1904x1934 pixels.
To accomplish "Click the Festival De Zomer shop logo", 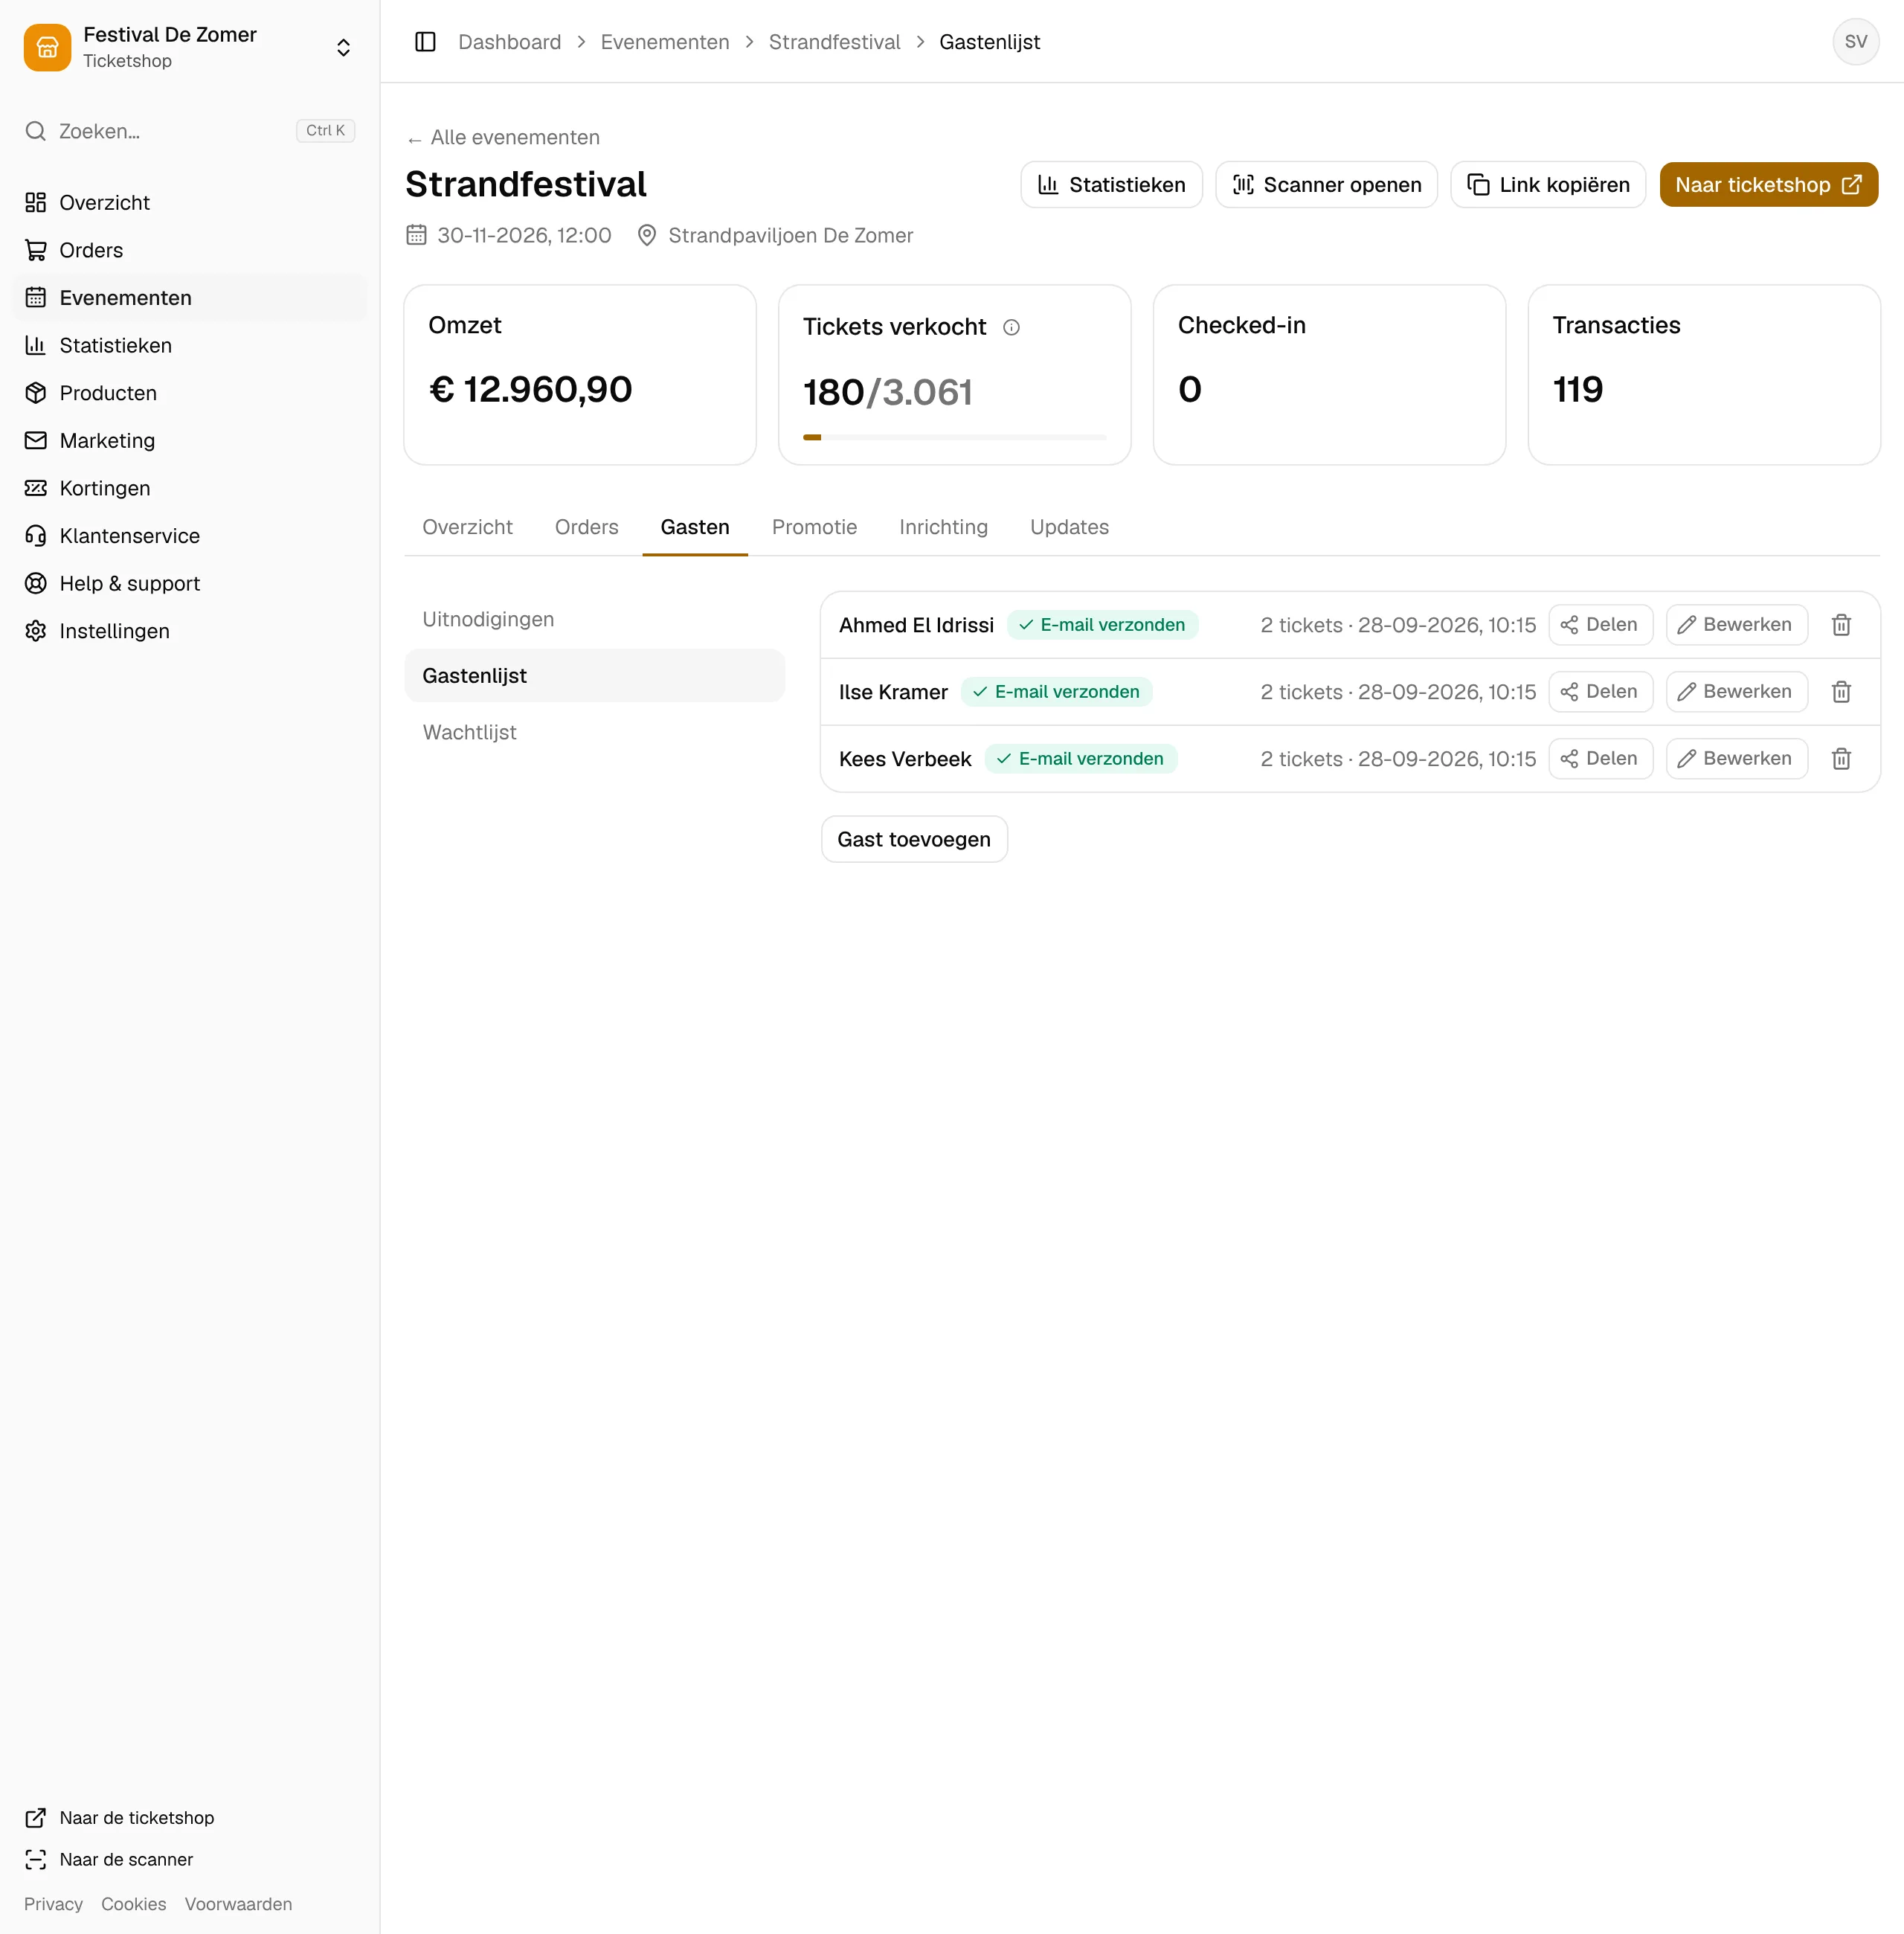I will point(47,47).
